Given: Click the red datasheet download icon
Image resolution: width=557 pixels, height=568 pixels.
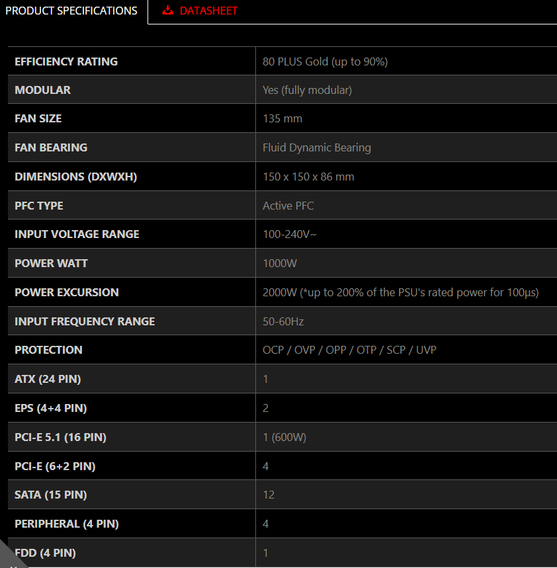Looking at the screenshot, I should point(168,11).
